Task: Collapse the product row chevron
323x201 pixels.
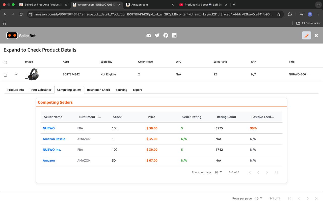Action: (x=16, y=74)
